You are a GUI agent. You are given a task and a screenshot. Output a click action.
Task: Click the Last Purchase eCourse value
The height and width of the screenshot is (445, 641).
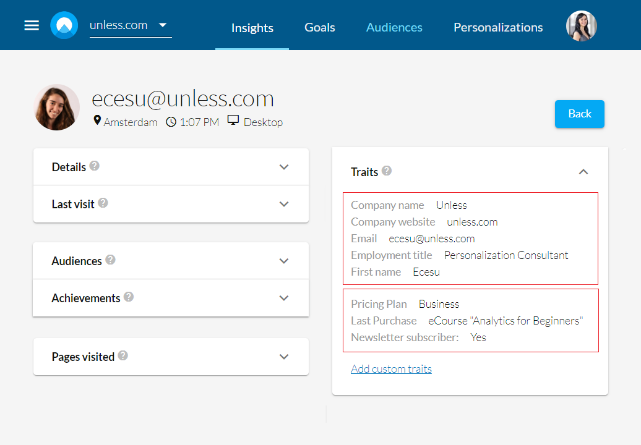[x=505, y=321]
